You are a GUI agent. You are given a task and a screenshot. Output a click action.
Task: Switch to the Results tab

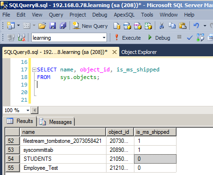coord(20,121)
